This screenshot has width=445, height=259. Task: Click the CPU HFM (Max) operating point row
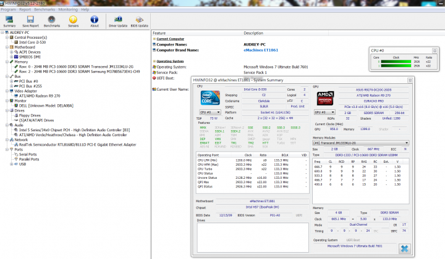coord(252,165)
